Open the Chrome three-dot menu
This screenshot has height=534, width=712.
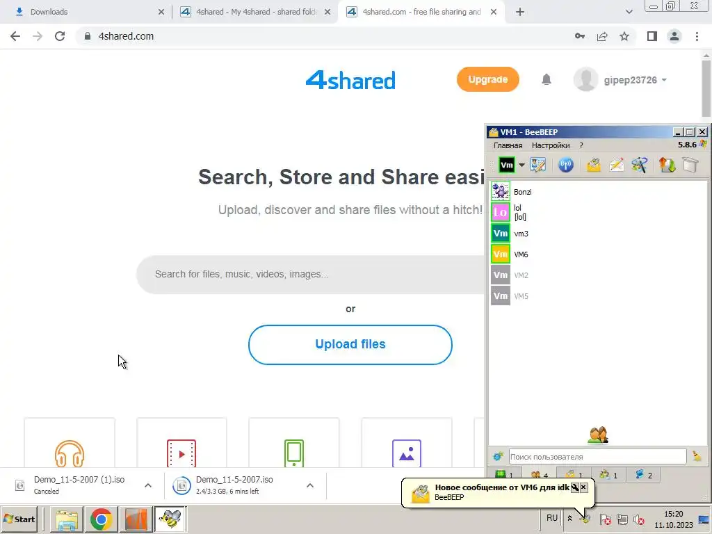pos(697,36)
